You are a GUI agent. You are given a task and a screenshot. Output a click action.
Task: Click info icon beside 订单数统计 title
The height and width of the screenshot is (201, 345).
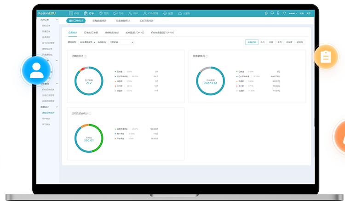coord(86,56)
